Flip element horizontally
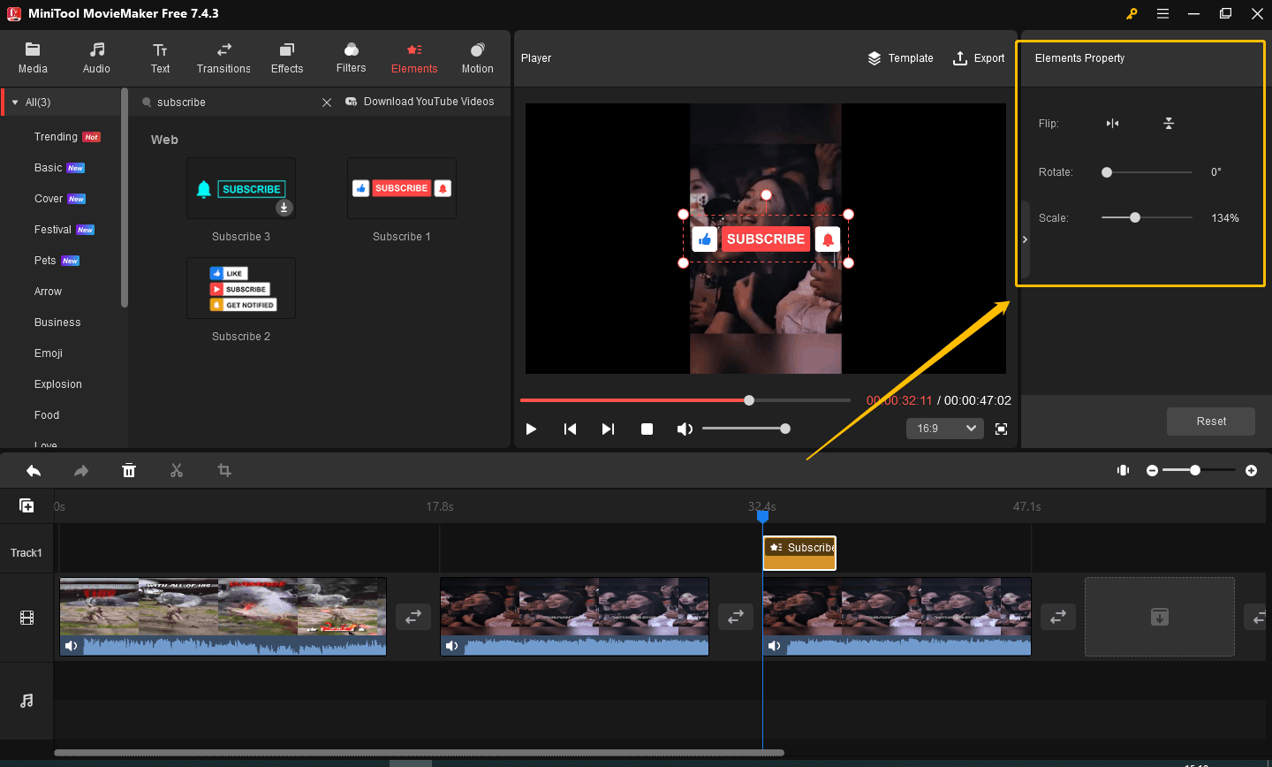The image size is (1272, 767). click(1112, 124)
